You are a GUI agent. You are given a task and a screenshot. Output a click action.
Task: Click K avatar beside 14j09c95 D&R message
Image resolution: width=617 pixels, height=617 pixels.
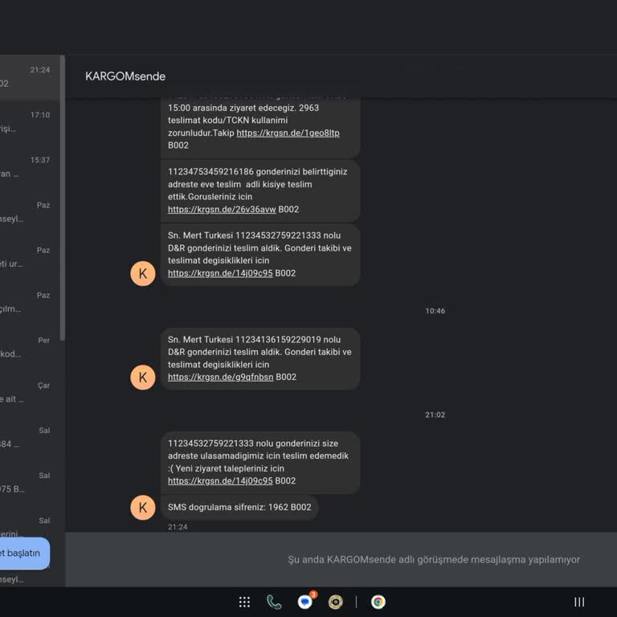tap(143, 273)
